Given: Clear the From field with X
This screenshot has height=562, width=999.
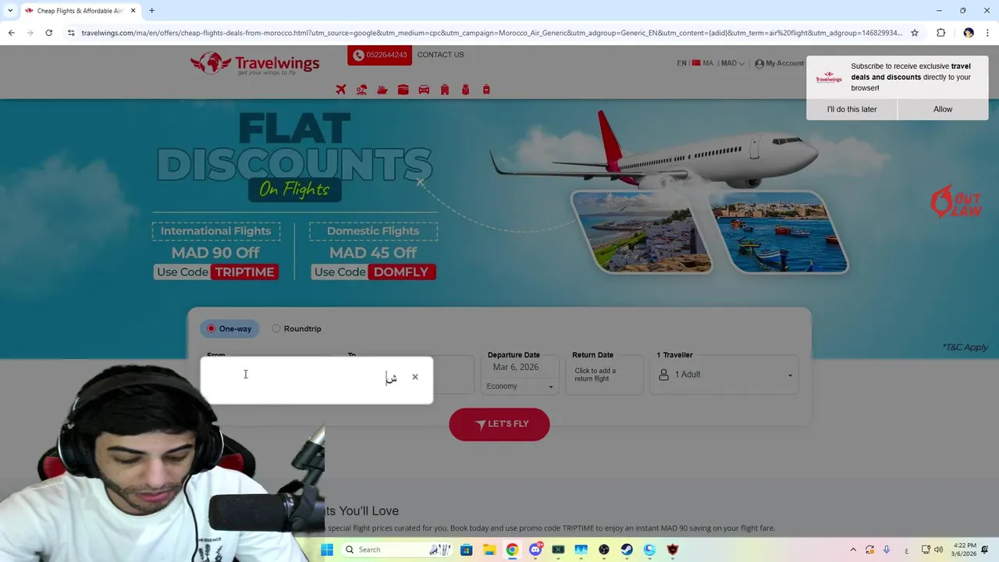Looking at the screenshot, I should coord(415,377).
